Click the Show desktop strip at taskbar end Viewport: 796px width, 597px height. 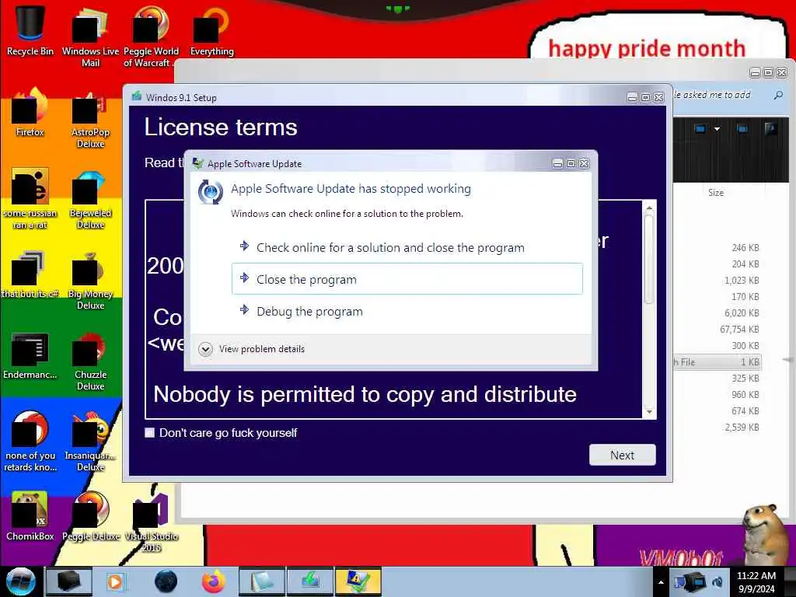click(791, 581)
